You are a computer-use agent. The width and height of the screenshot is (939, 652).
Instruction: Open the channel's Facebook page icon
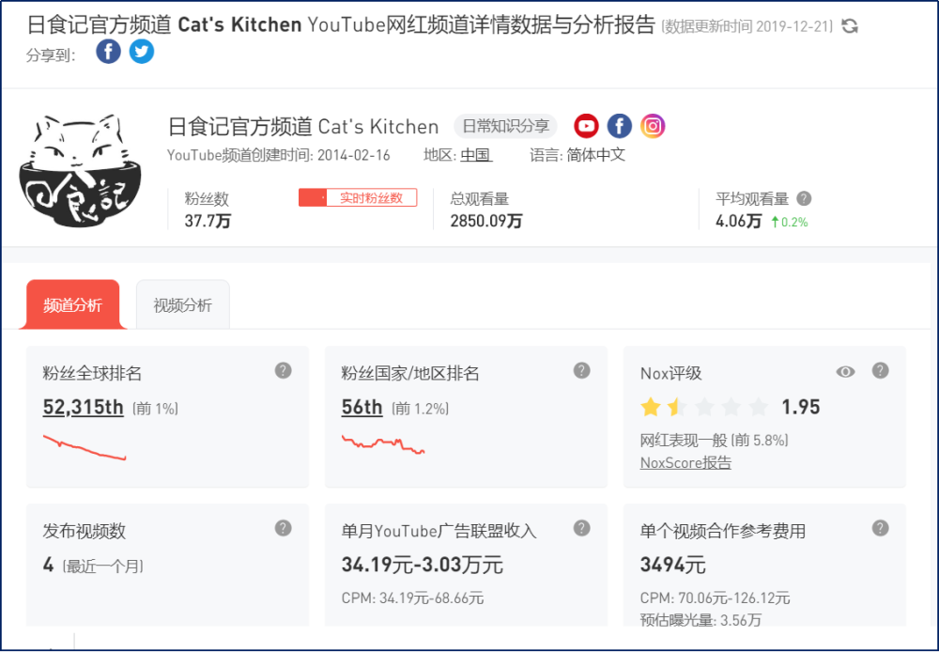click(620, 126)
